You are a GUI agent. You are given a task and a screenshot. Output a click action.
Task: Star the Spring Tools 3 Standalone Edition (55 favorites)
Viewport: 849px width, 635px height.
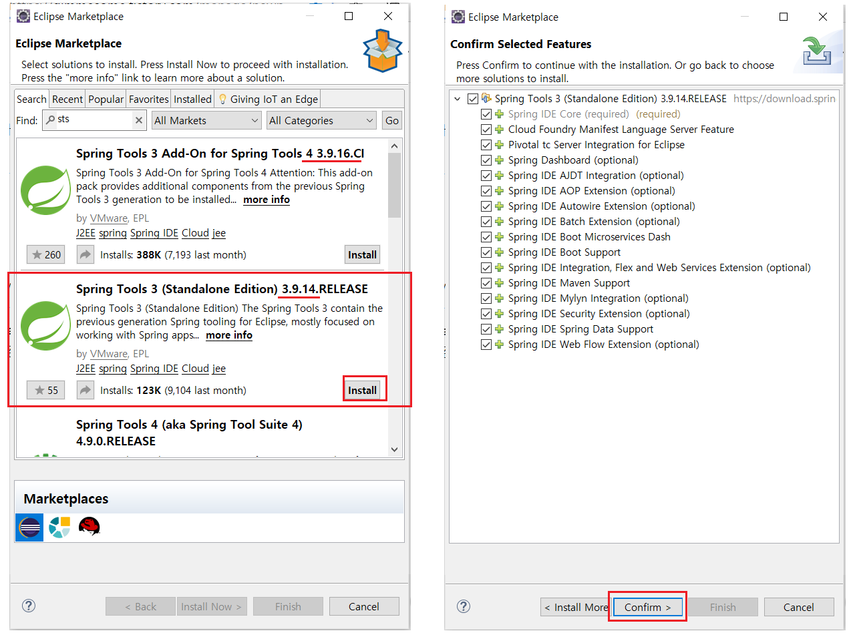click(46, 390)
